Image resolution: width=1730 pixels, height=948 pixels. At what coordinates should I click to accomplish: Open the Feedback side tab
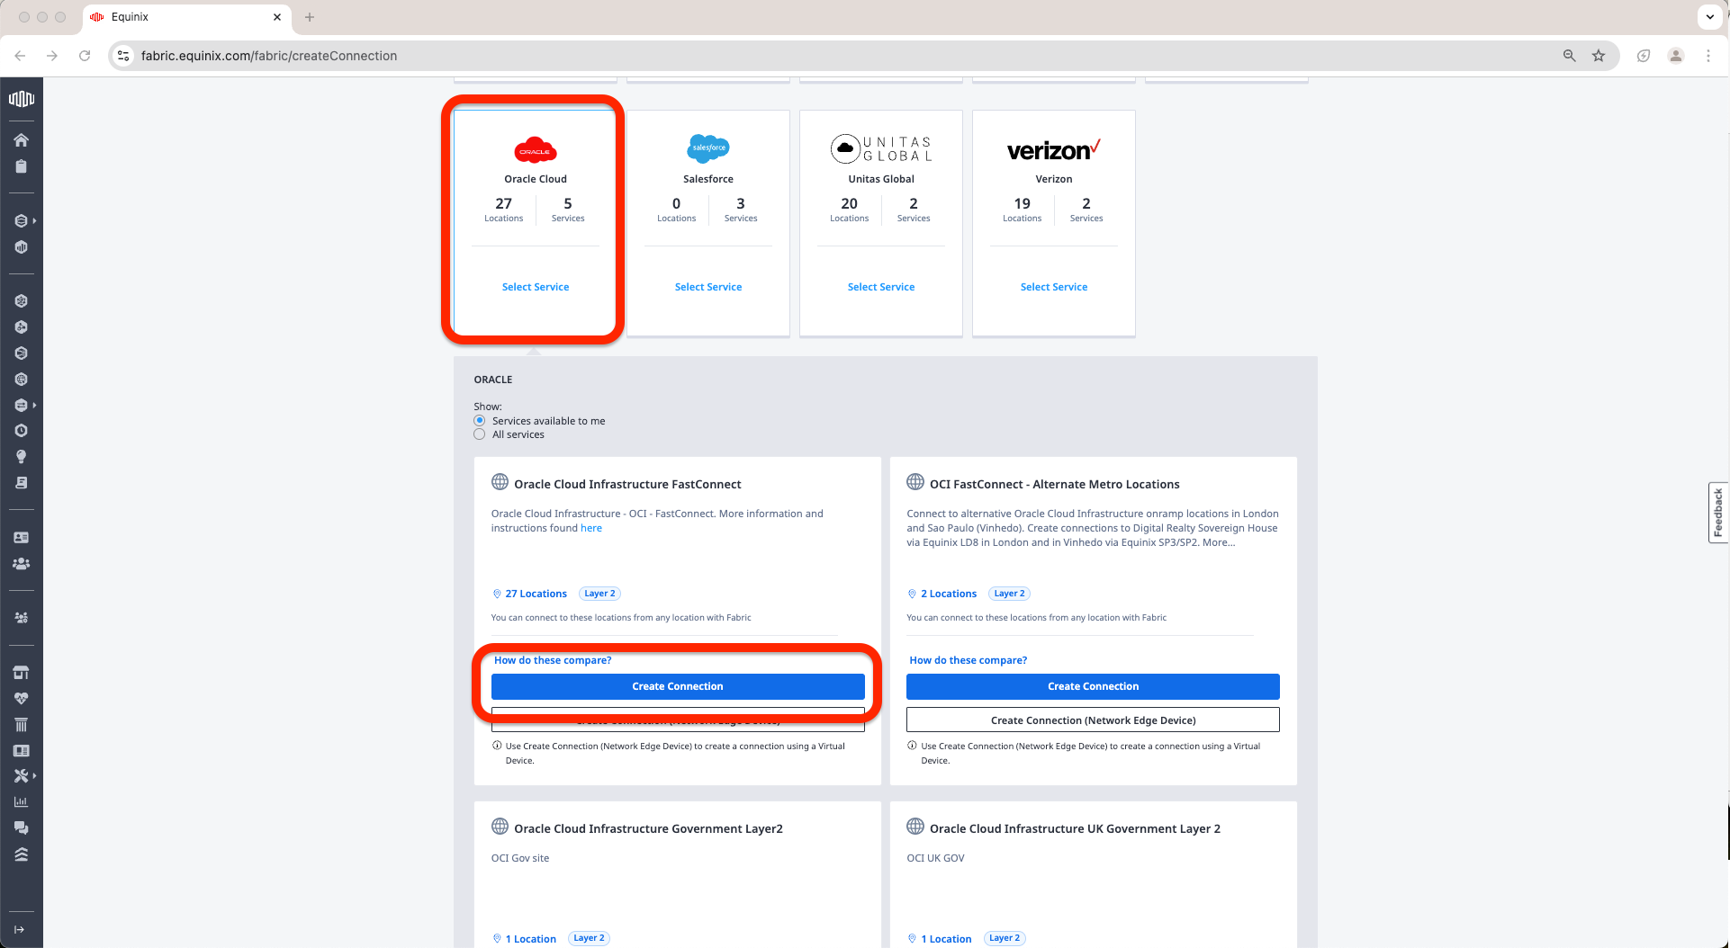1718,513
